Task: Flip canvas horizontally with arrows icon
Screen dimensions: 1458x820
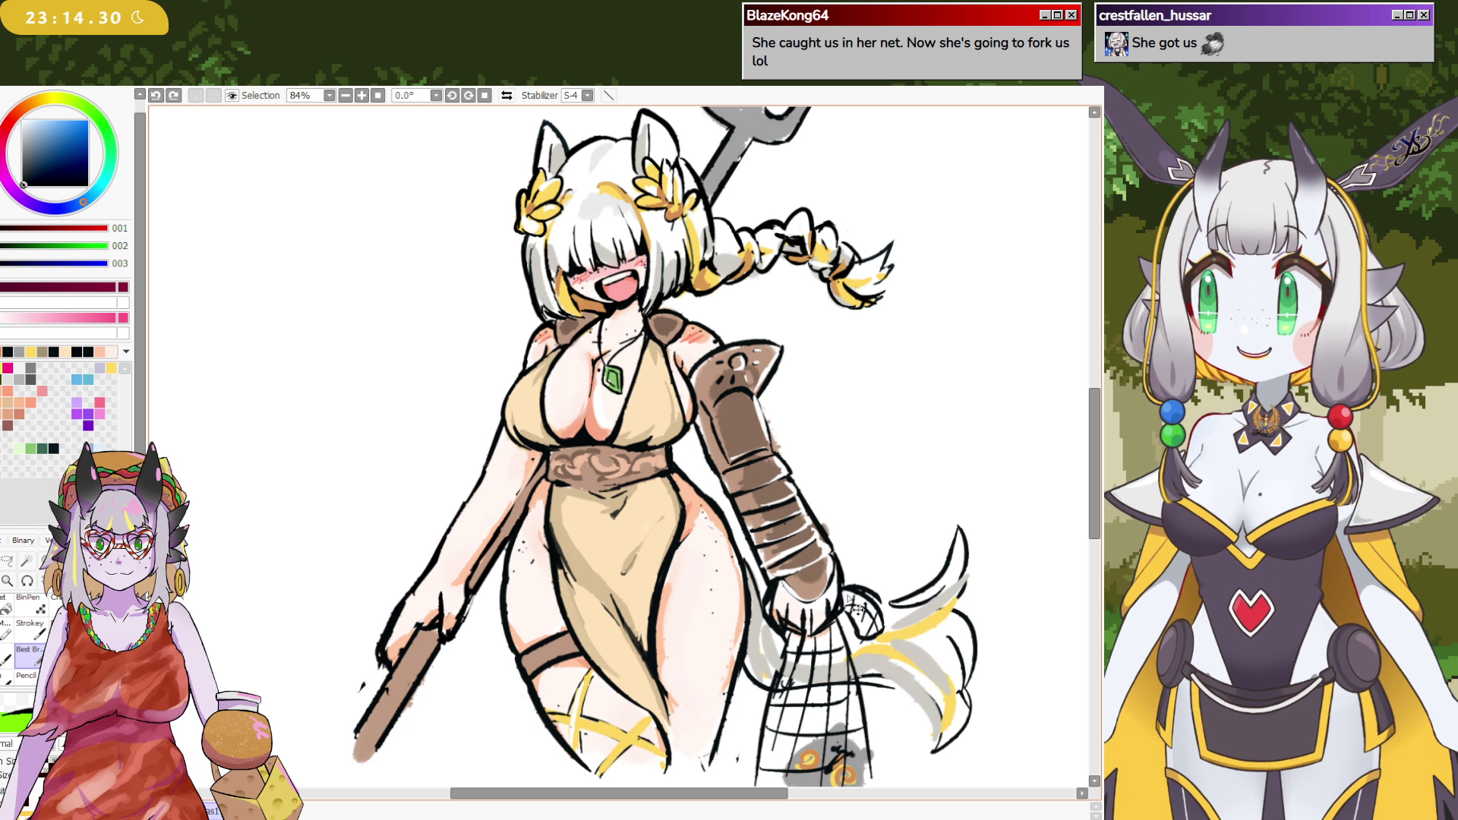Action: pos(507,96)
